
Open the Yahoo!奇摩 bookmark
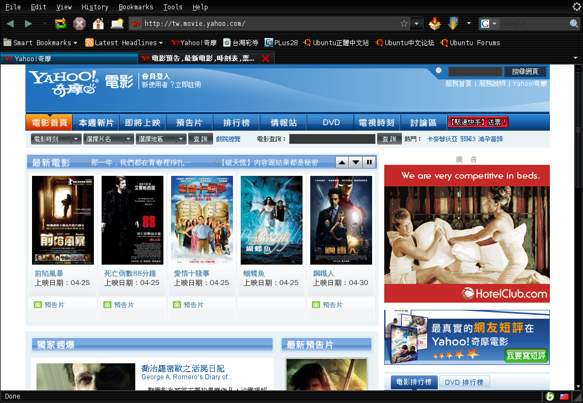click(194, 42)
